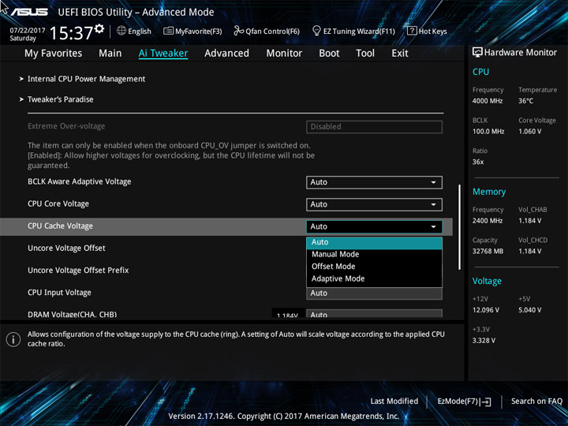The image size is (568, 426).
Task: Click the disabled Extreme Over-voltage field
Action: pyautogui.click(x=374, y=127)
